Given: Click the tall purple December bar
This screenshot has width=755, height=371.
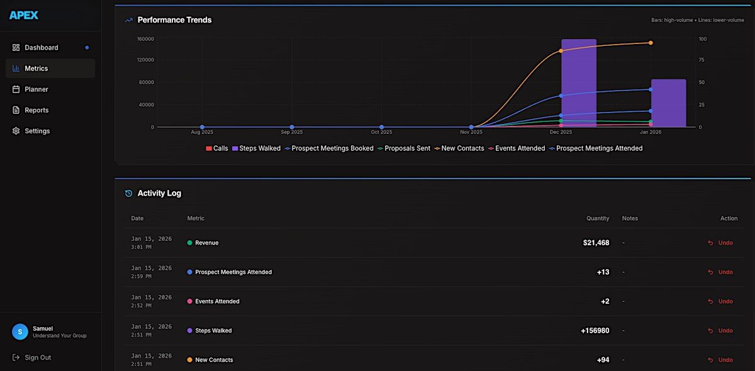Looking at the screenshot, I should tap(578, 83).
